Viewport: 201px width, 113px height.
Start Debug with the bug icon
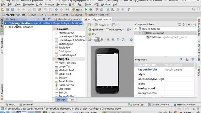(91, 9)
